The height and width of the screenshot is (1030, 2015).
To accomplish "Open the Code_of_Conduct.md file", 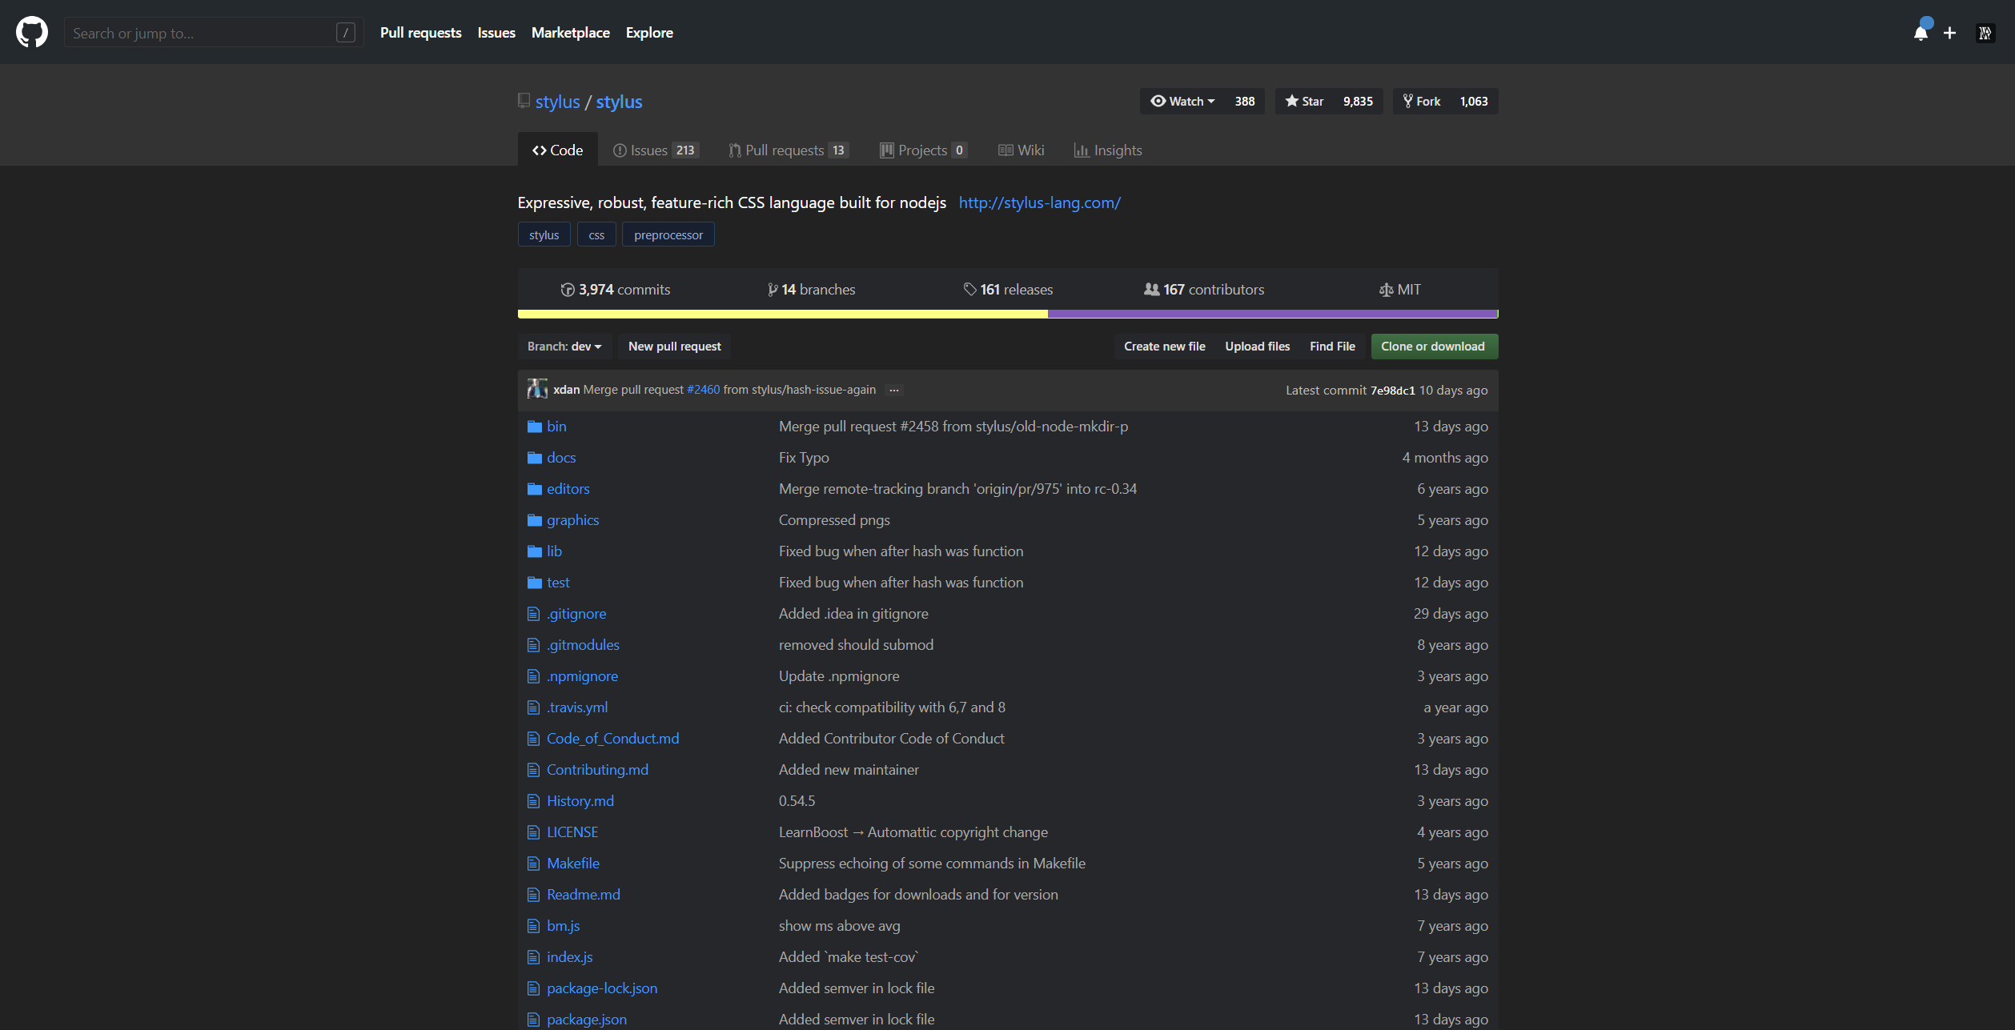I will point(612,739).
